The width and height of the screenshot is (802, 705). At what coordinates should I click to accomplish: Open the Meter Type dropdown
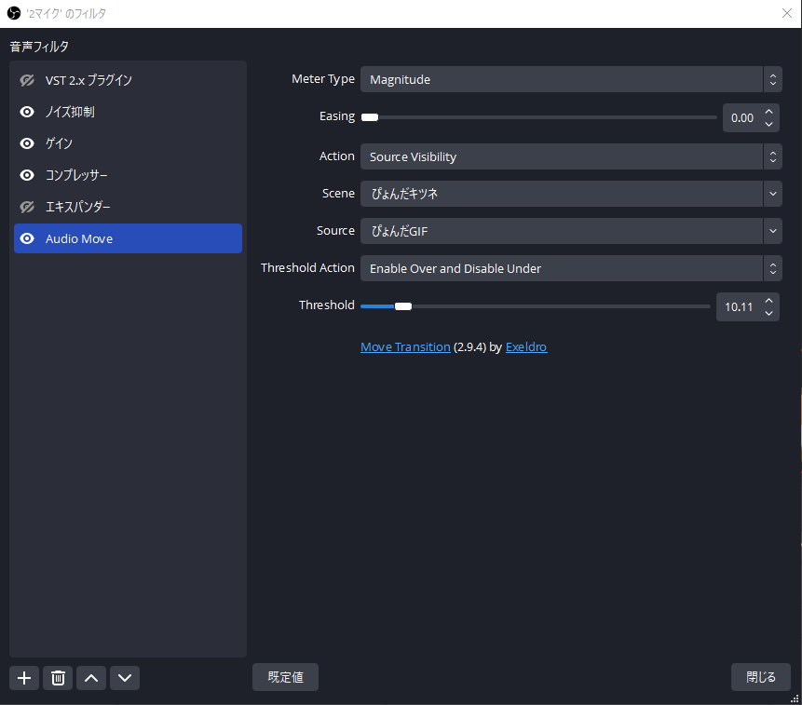[570, 80]
